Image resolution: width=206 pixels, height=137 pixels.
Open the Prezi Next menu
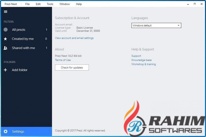pos(11,4)
